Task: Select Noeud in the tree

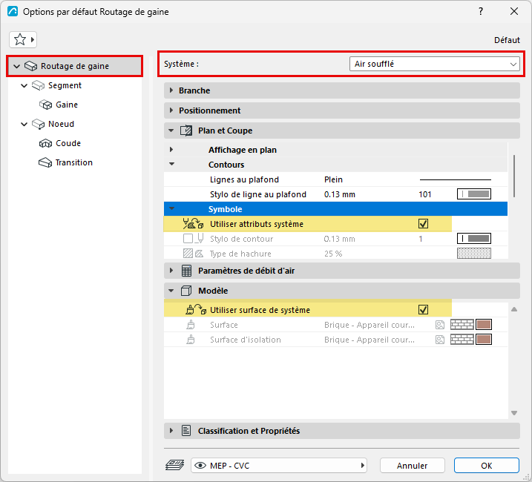Action: [x=61, y=124]
